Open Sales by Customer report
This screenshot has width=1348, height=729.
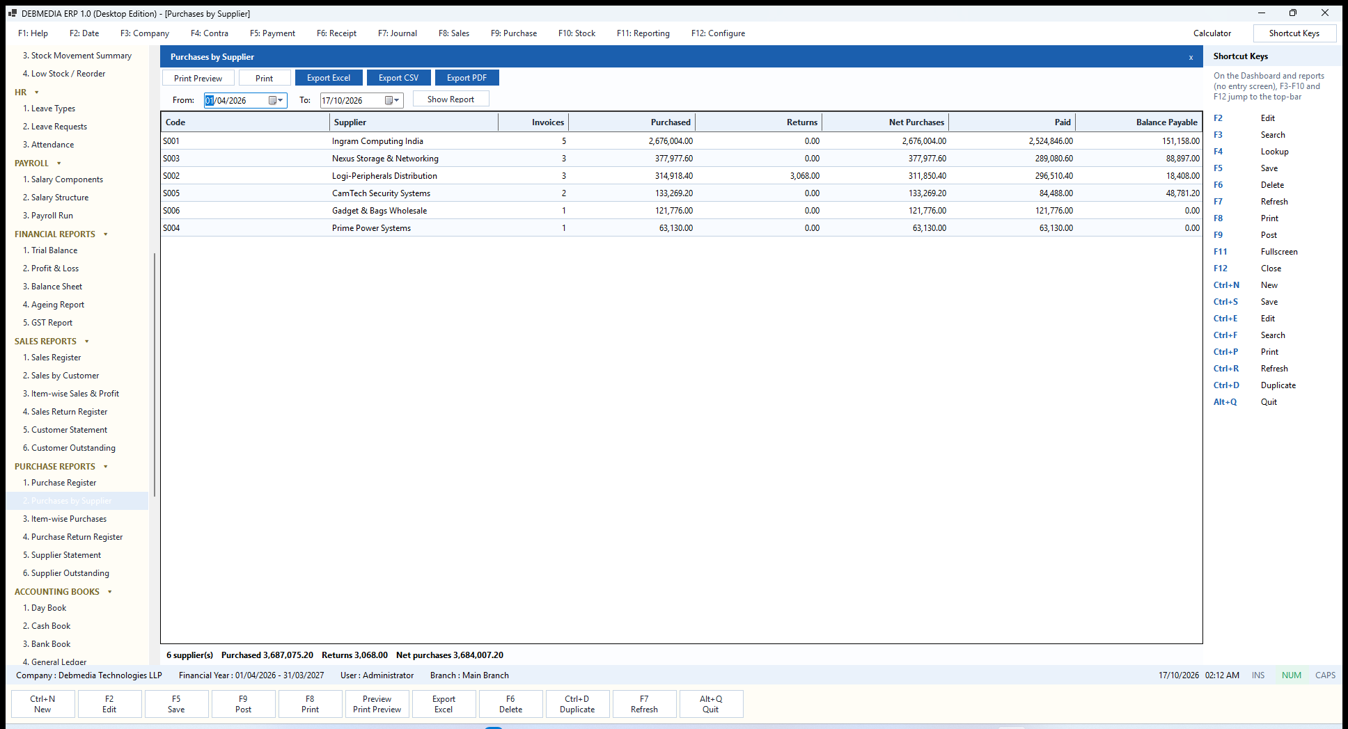(x=61, y=376)
